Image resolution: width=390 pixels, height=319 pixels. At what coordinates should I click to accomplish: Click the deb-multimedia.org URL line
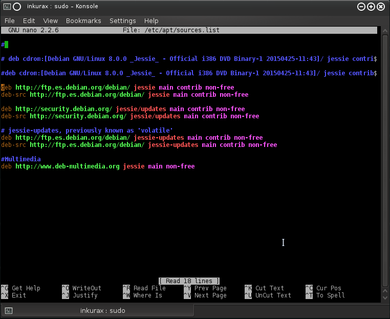point(67,166)
